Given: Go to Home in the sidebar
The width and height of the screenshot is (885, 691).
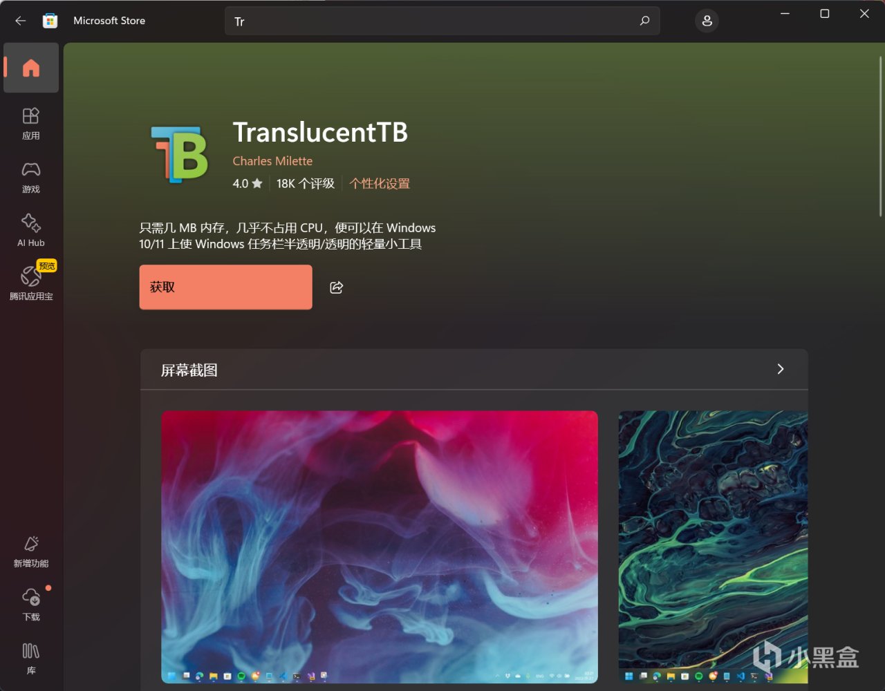Looking at the screenshot, I should 31,68.
